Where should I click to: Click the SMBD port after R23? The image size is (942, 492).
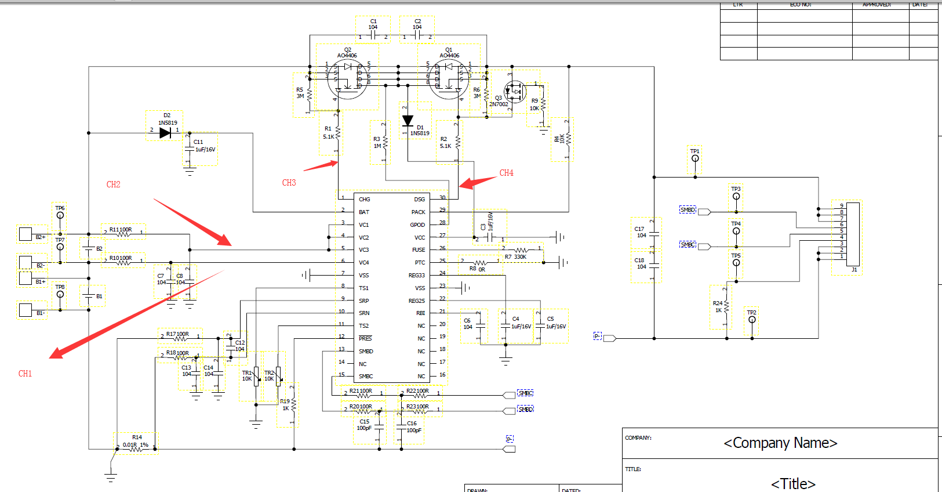point(510,411)
